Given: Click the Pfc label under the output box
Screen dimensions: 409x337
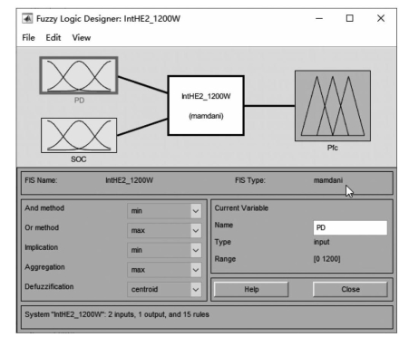Looking at the screenshot, I should pyautogui.click(x=333, y=148).
